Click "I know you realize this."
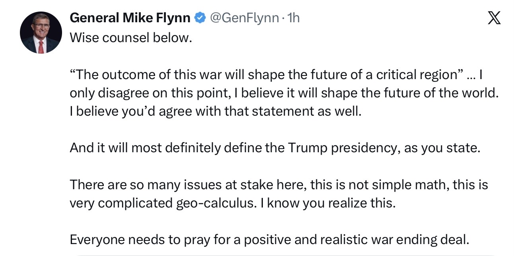 tap(329, 203)
